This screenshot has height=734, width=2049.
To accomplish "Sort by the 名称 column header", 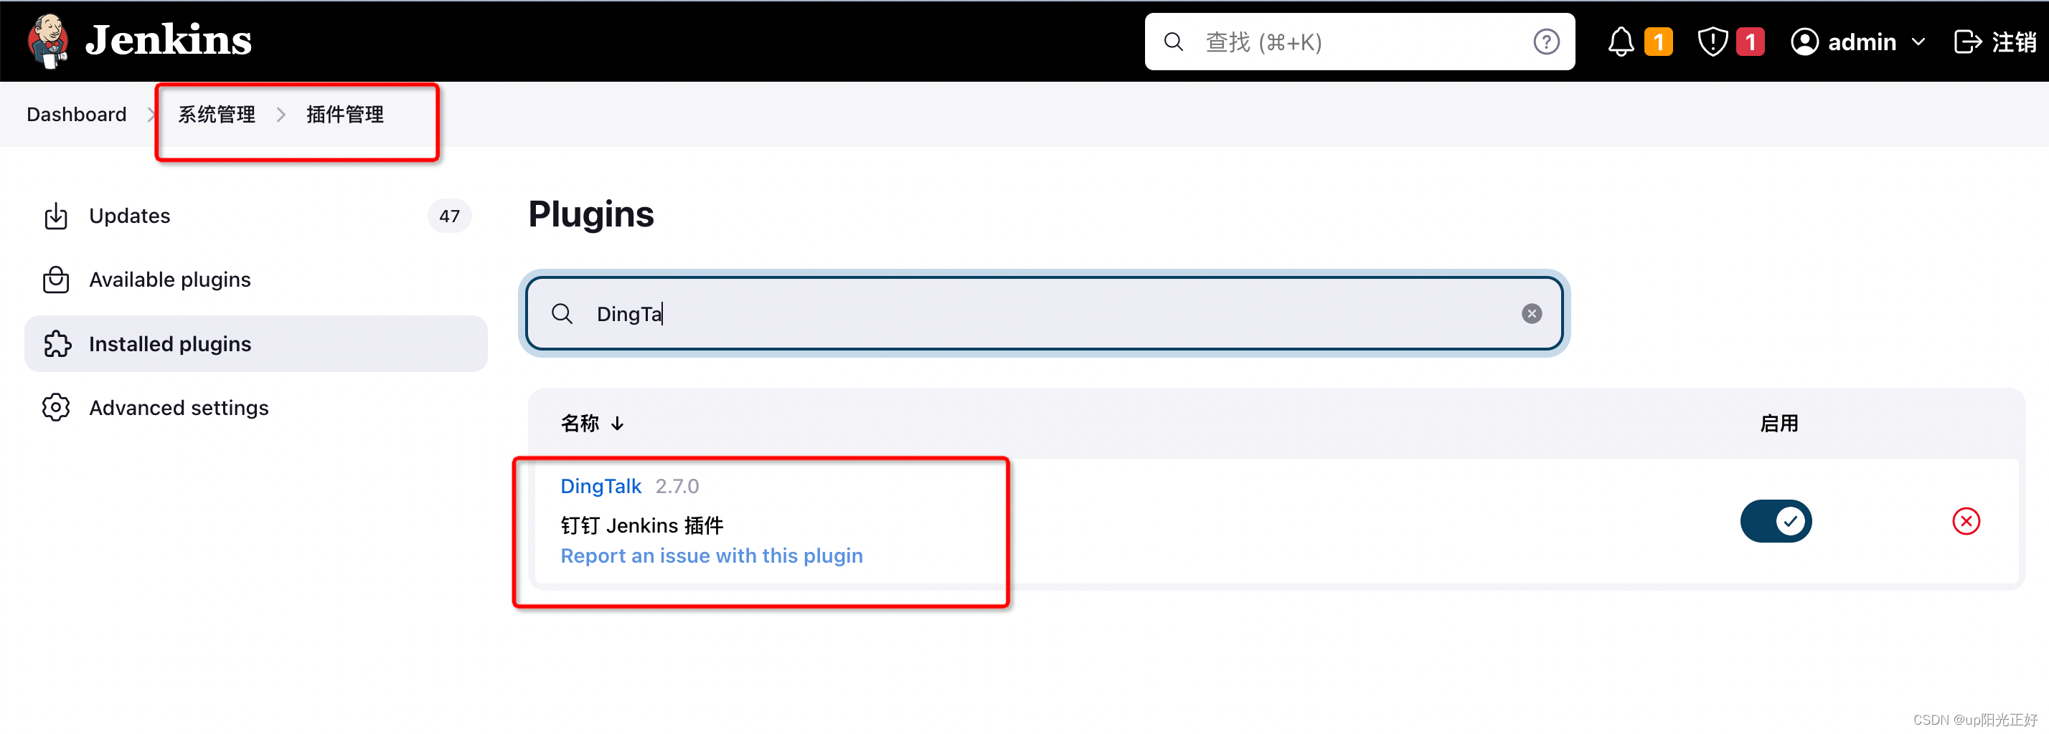I will pos(593,424).
